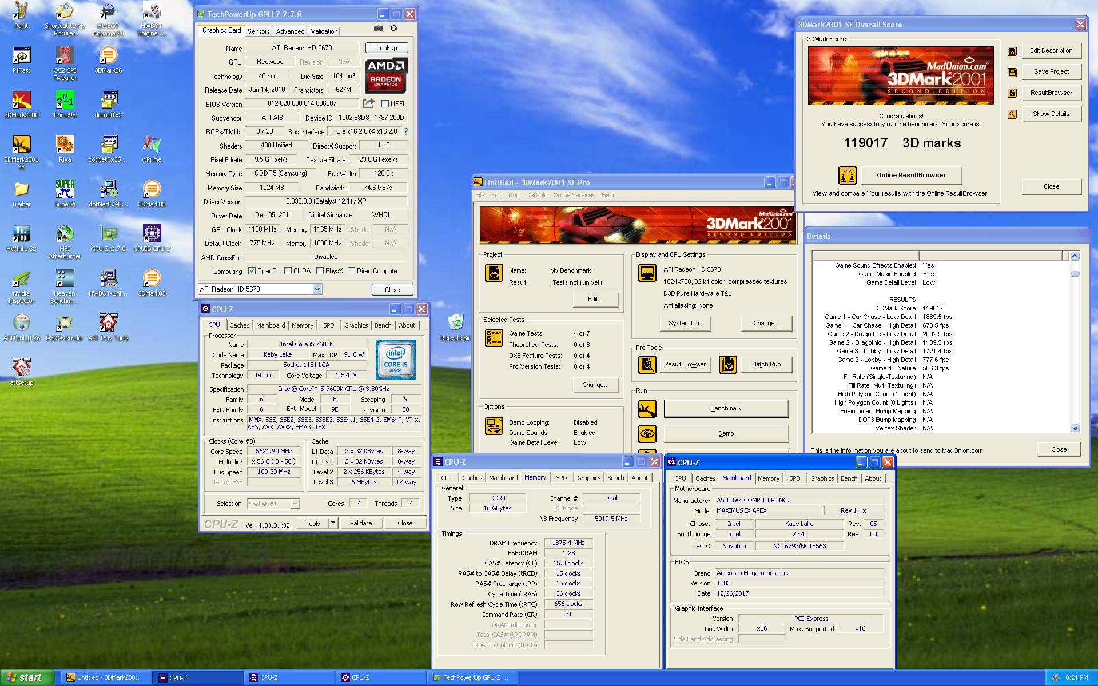Click the Demo eye icon in 3DMark
This screenshot has height=686, width=1098.
pos(647,433)
